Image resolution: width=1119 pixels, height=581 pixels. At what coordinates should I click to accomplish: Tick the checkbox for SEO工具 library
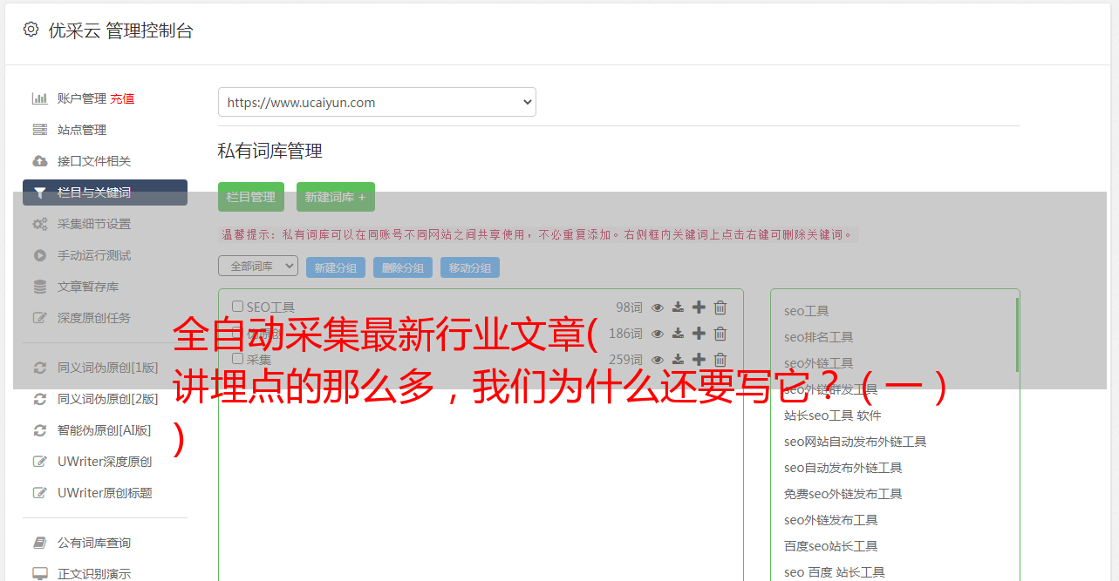237,307
